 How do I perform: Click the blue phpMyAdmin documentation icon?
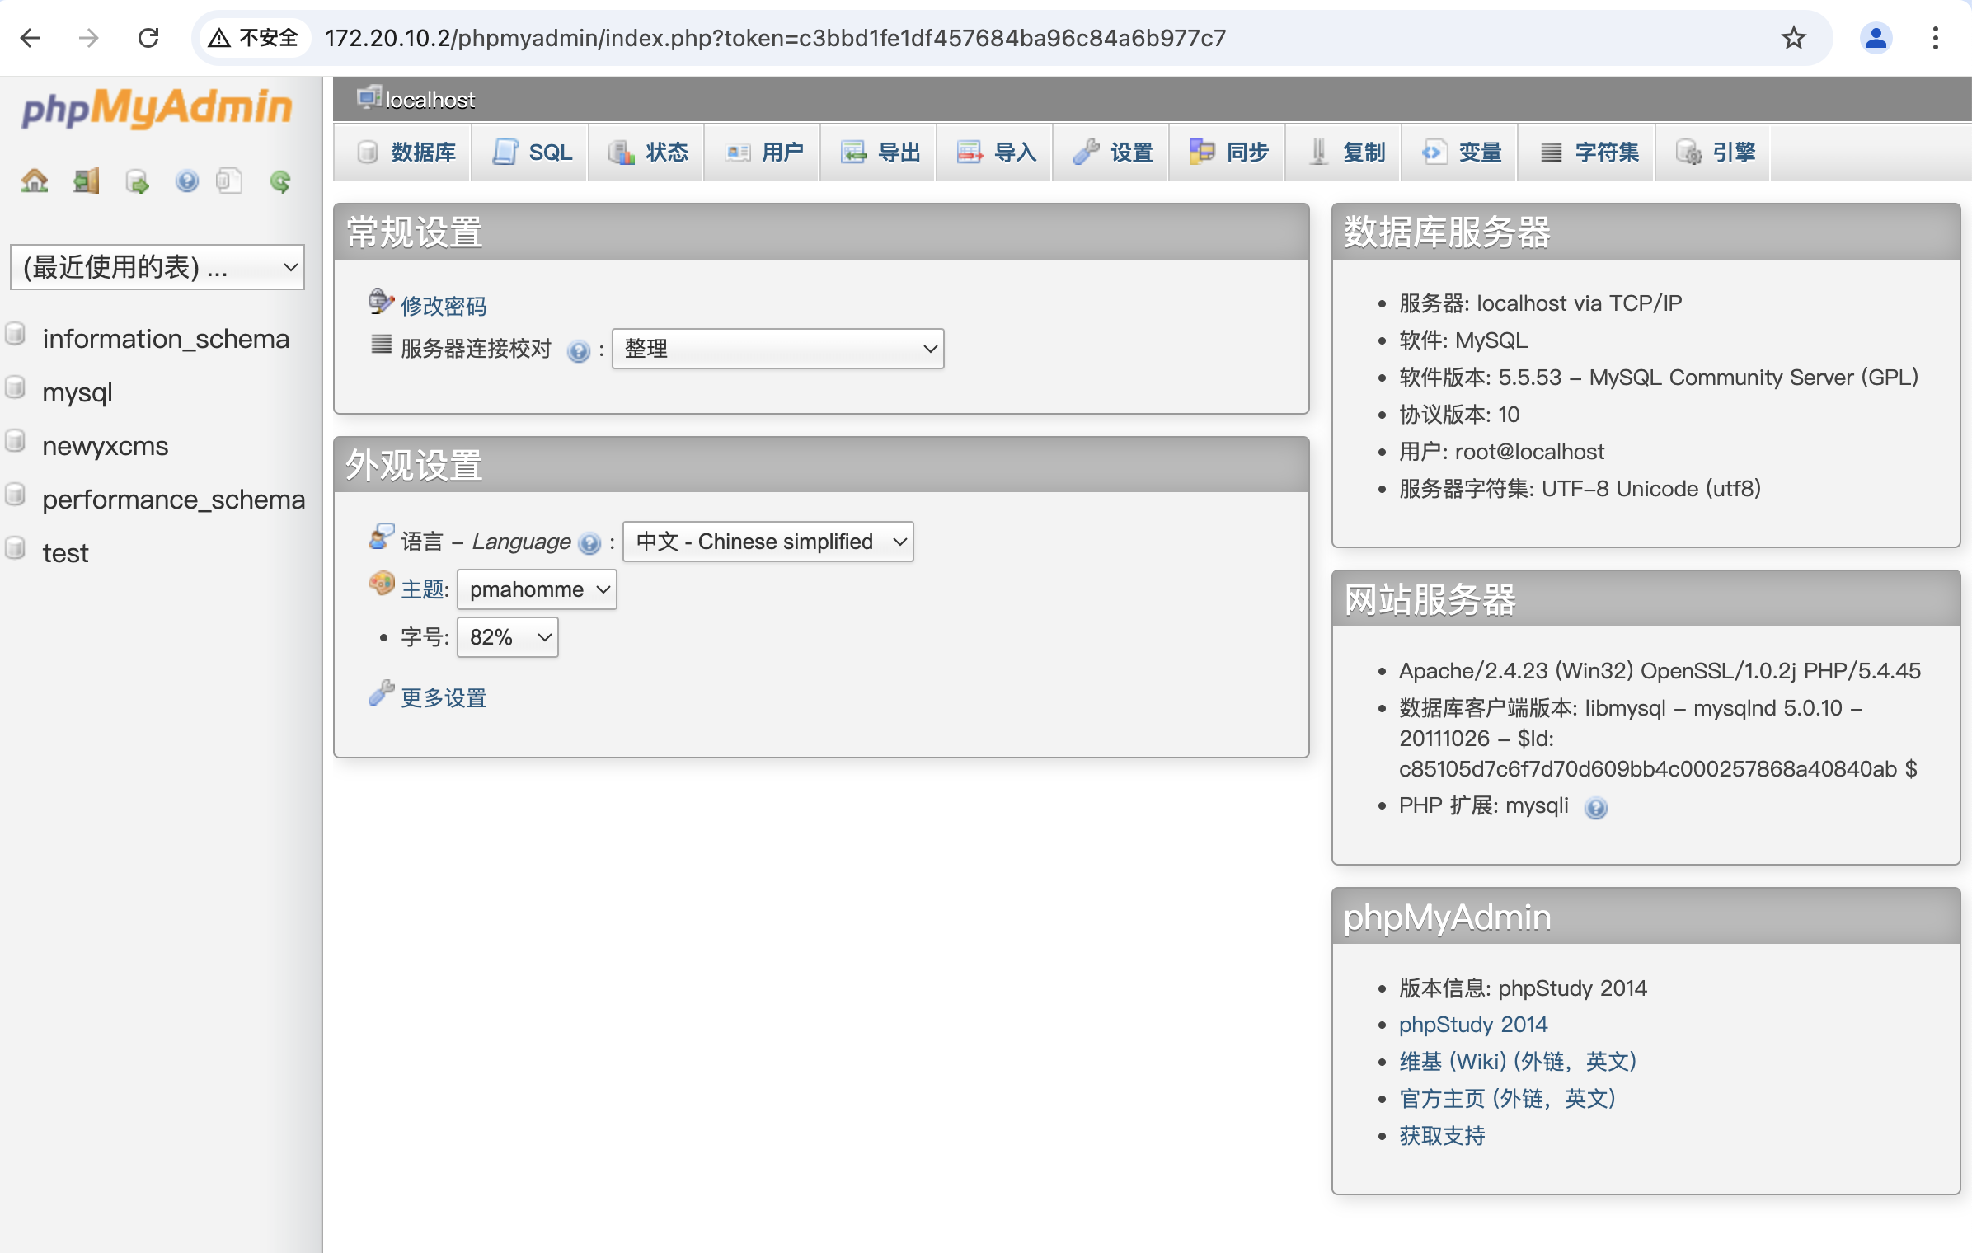(x=187, y=181)
